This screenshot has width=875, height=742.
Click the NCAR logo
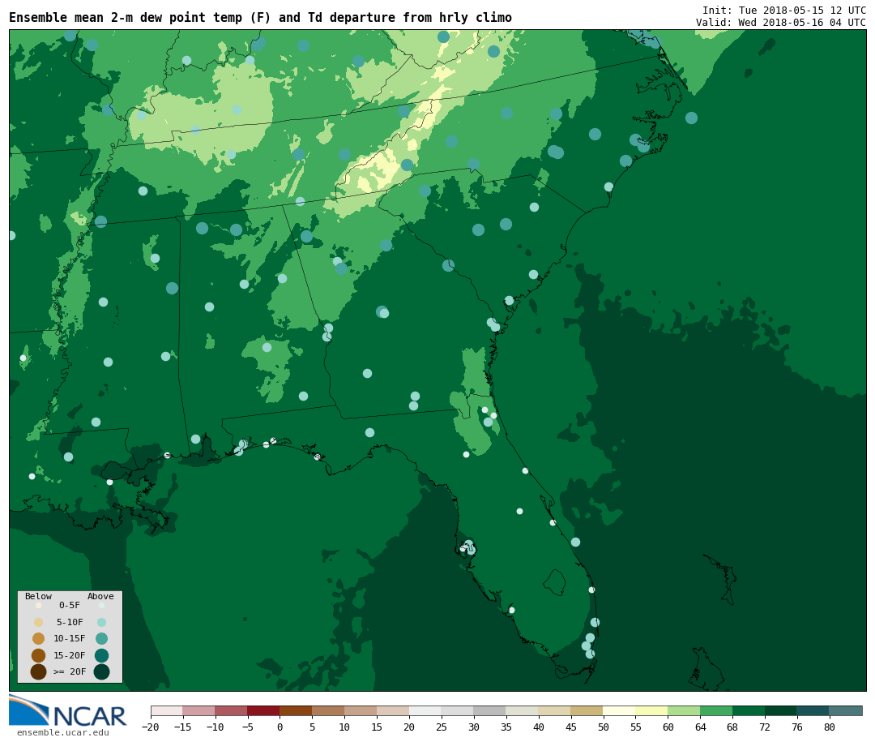(x=67, y=710)
